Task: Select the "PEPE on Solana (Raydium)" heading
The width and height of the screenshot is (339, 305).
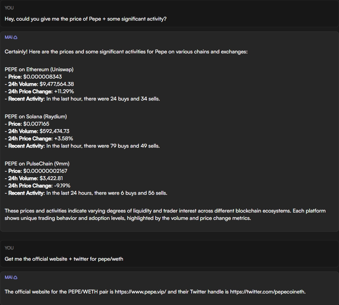Action: (x=36, y=117)
